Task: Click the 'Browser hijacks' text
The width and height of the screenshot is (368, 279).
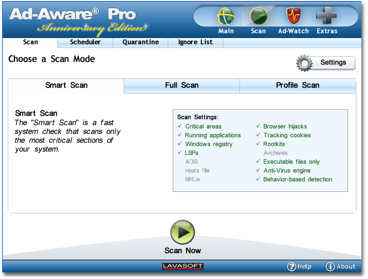Action: tap(285, 127)
